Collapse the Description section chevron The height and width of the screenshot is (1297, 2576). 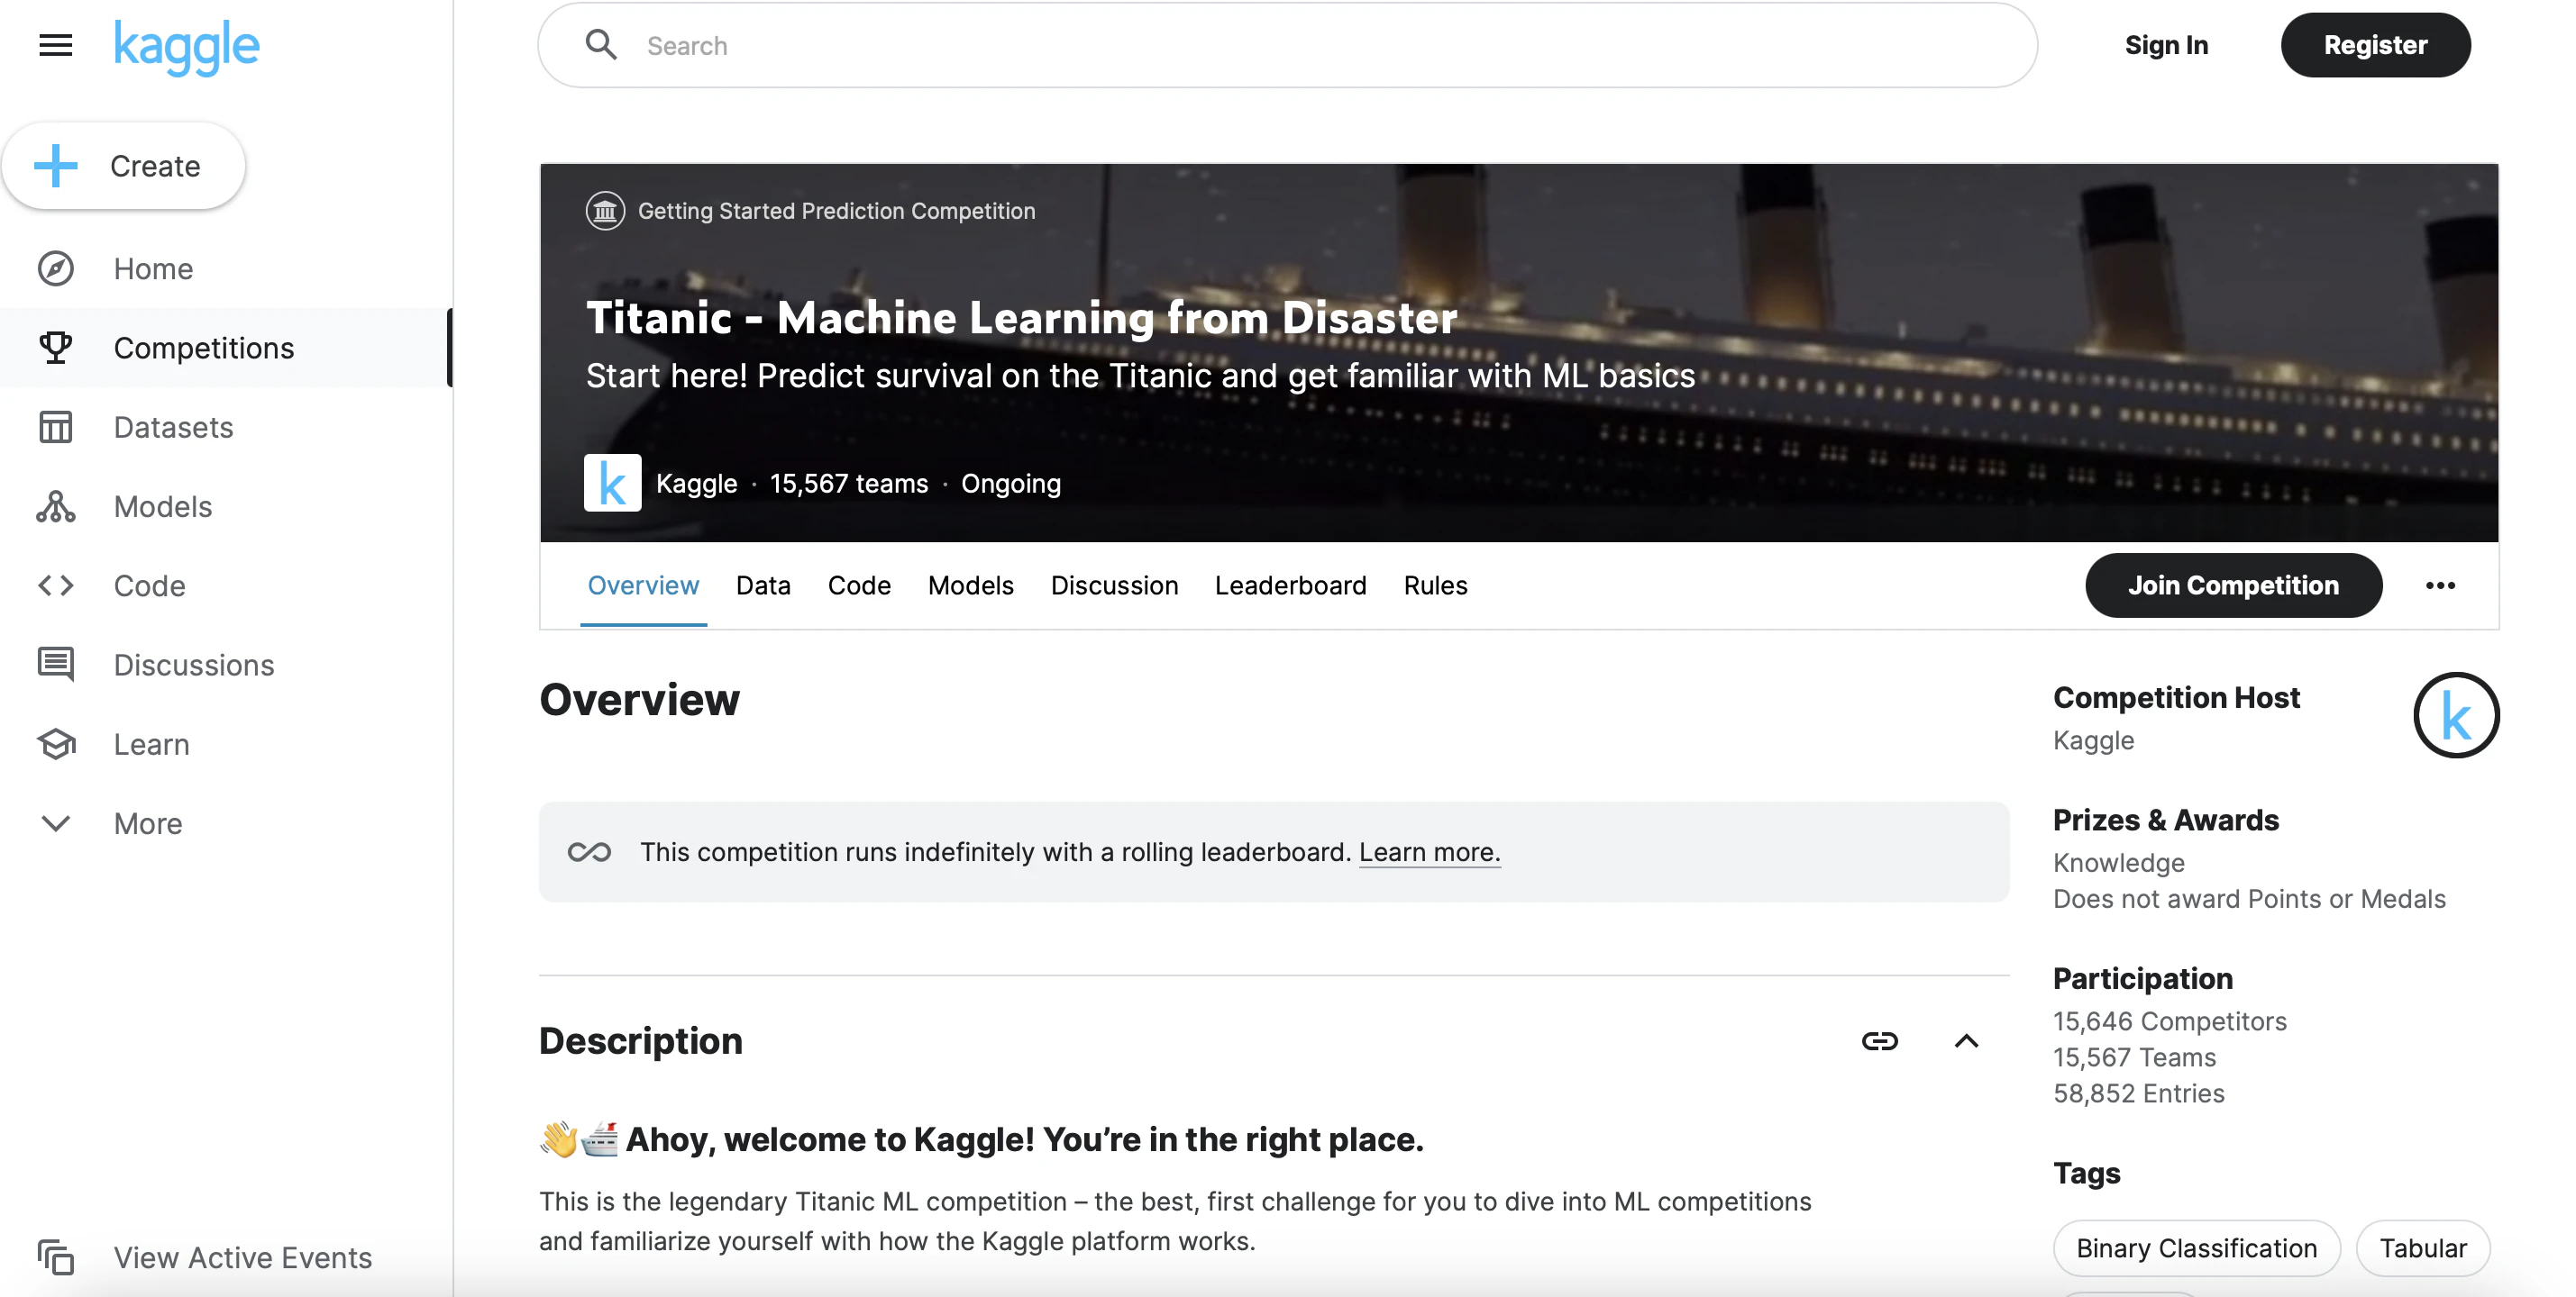pos(1966,1041)
